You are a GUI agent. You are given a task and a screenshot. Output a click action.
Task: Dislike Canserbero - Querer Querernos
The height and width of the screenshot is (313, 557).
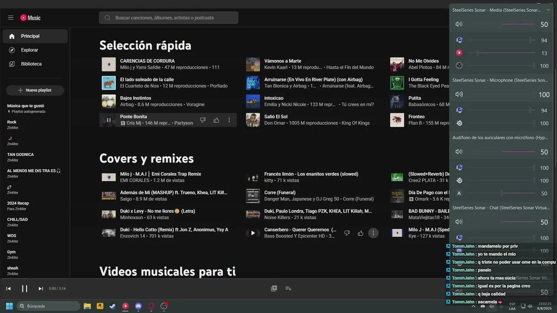click(347, 233)
